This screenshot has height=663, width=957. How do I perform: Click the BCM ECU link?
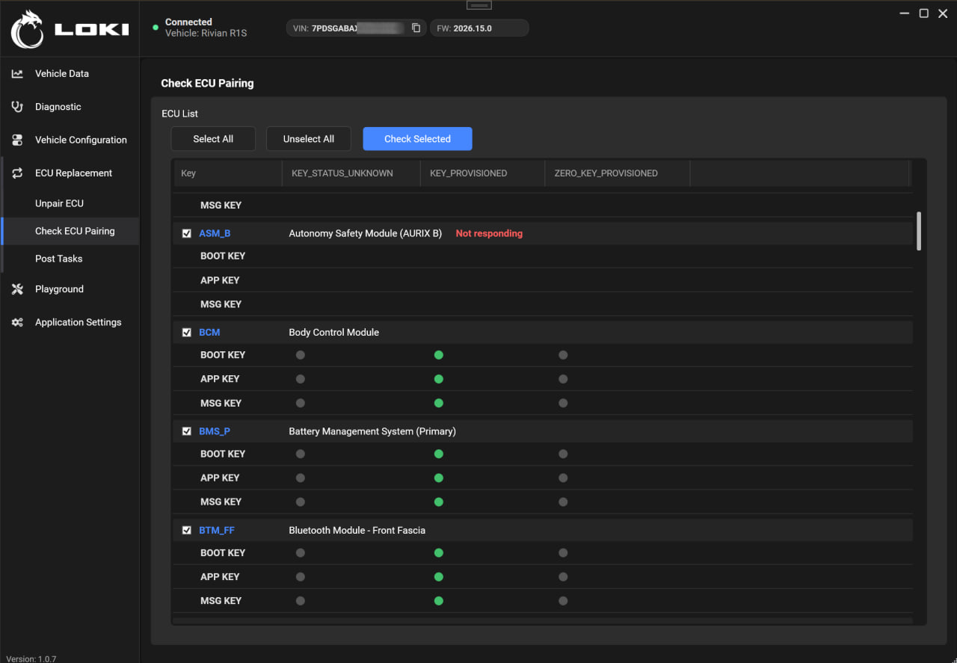click(209, 333)
